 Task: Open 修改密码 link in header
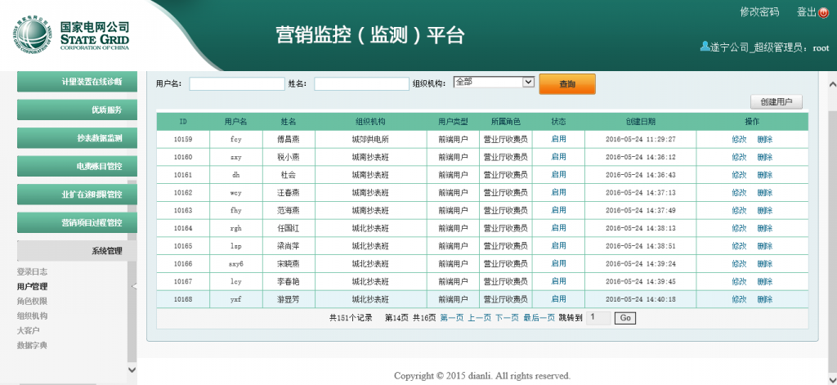click(759, 12)
